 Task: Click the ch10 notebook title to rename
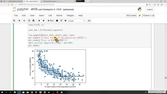click(34, 9)
